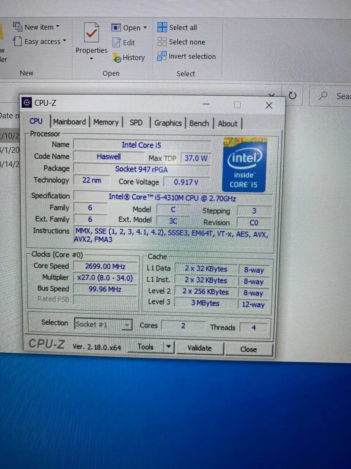Click the Validate button
Screen dimensions: 351x469
[200, 348]
